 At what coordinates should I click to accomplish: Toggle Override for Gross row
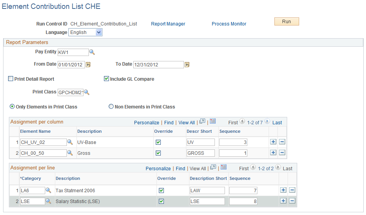158,153
